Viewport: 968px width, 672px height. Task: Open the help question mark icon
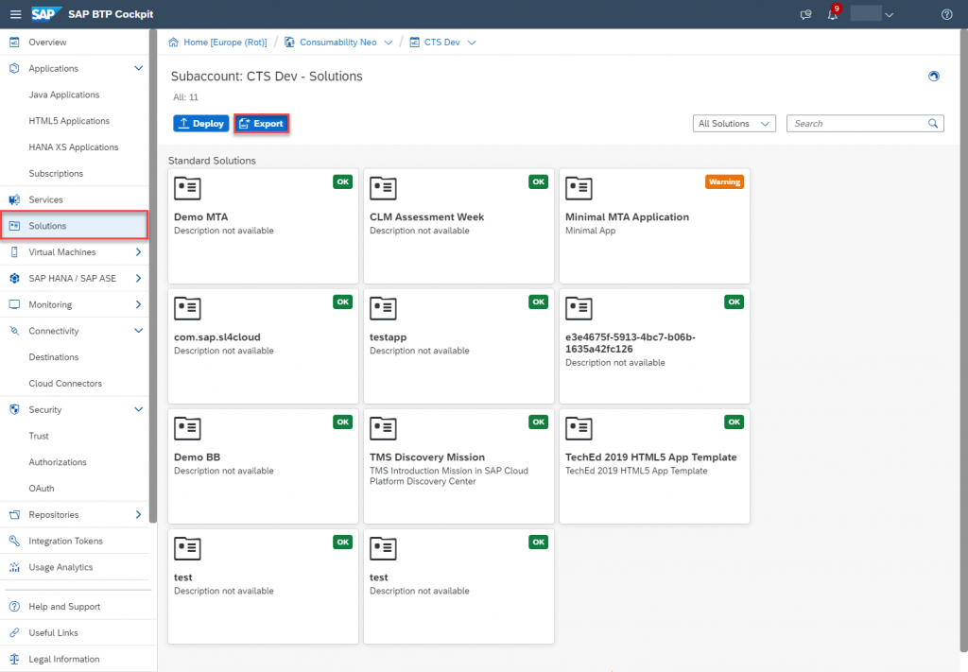pos(946,15)
